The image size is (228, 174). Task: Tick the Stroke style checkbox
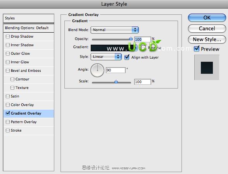tap(8, 130)
